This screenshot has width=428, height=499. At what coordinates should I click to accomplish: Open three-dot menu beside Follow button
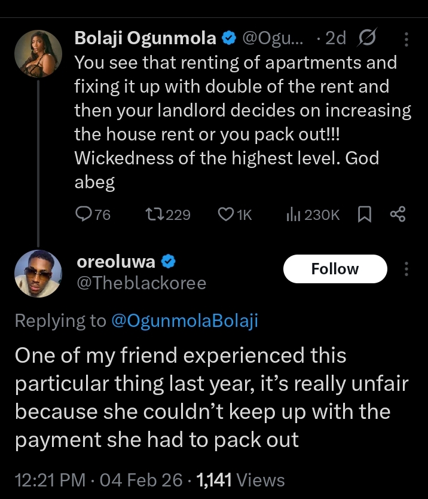407,269
